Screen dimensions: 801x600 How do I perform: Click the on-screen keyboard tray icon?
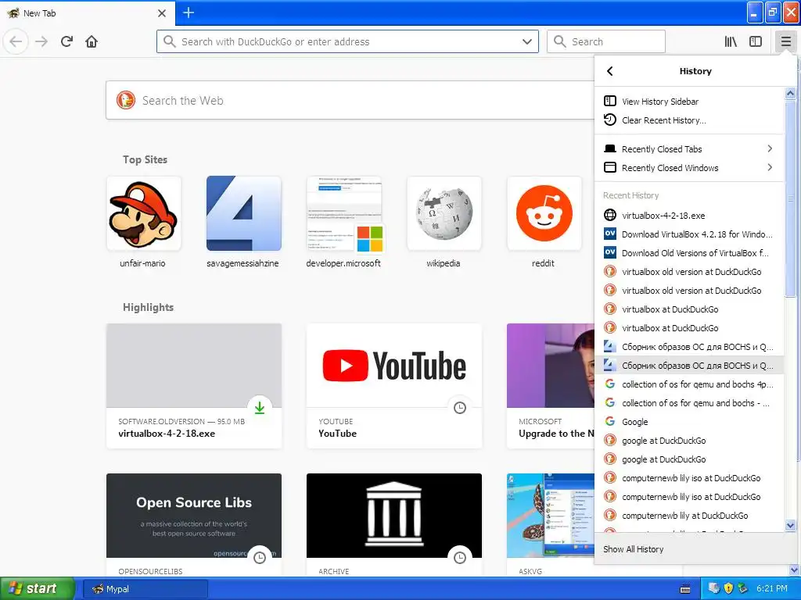(x=685, y=589)
